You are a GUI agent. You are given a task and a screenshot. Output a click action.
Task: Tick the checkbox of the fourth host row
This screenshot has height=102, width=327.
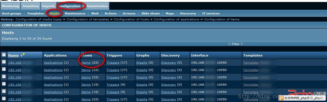click(4, 84)
